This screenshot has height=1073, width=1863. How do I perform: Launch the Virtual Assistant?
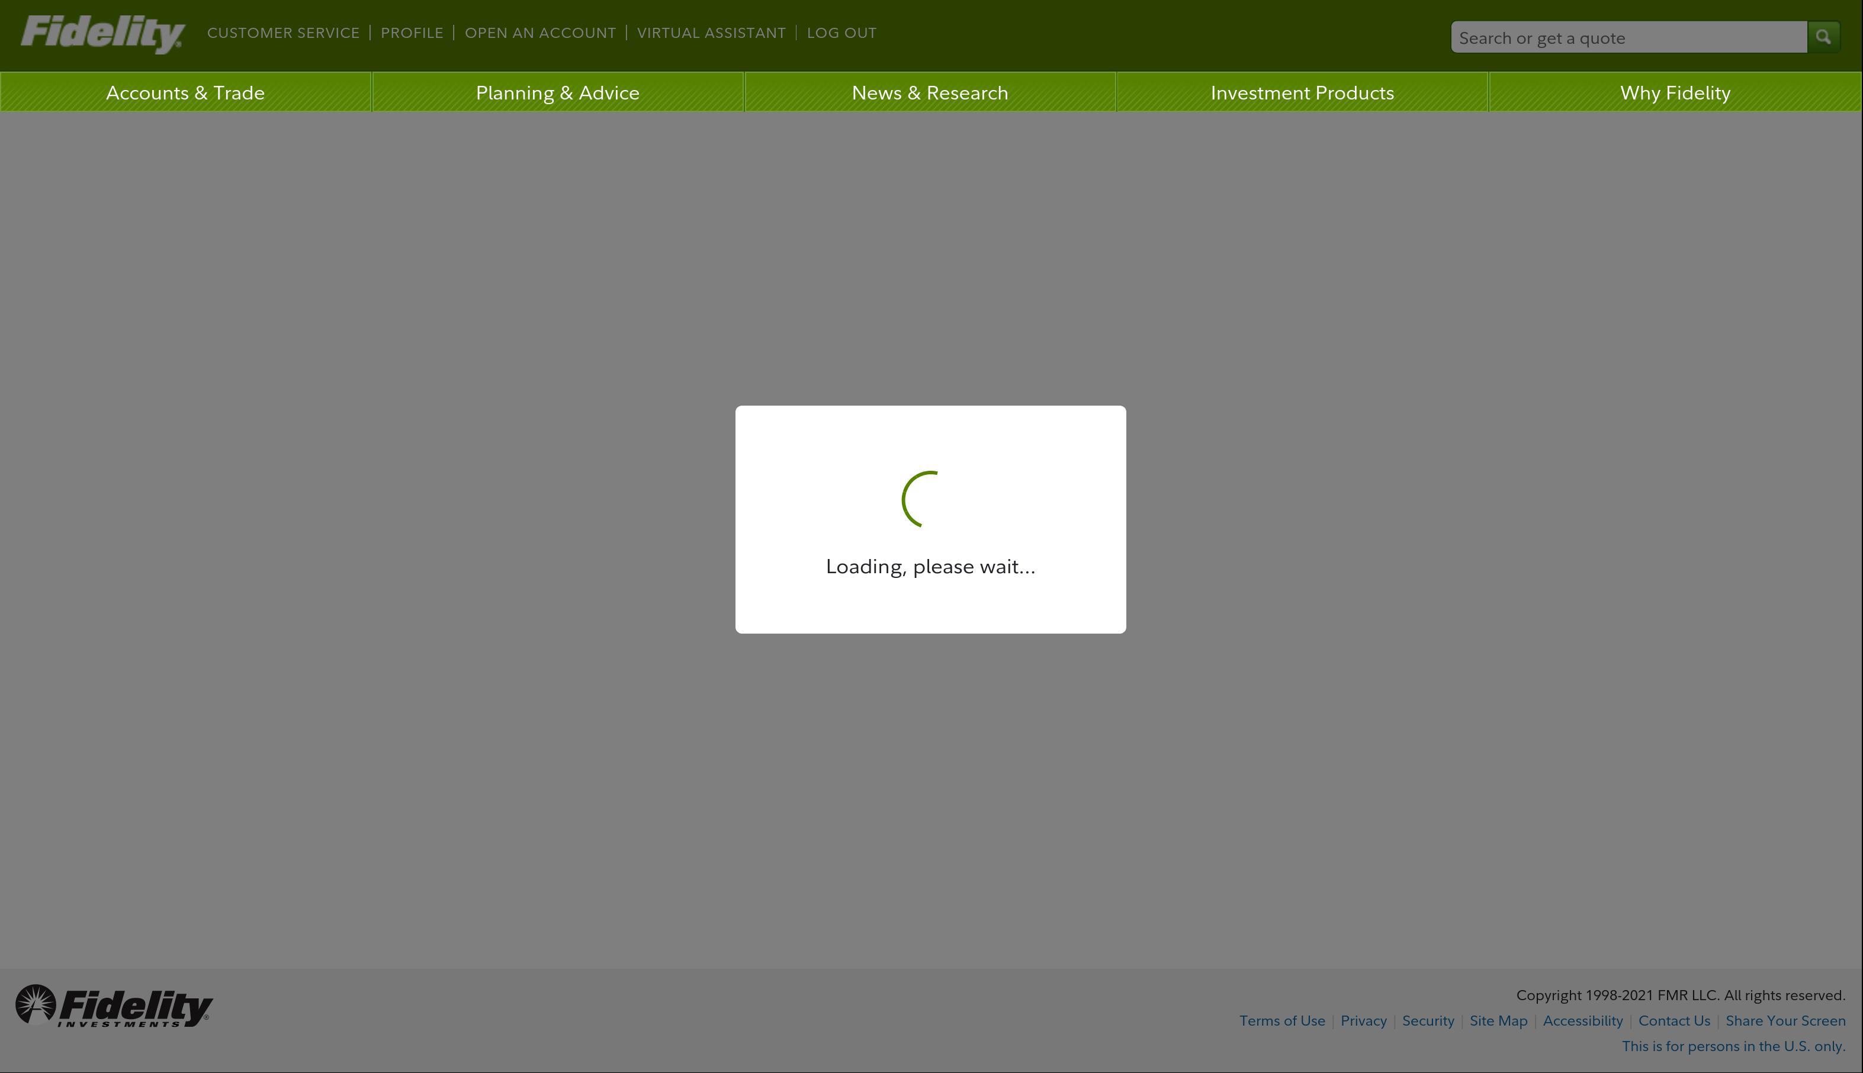click(x=711, y=33)
